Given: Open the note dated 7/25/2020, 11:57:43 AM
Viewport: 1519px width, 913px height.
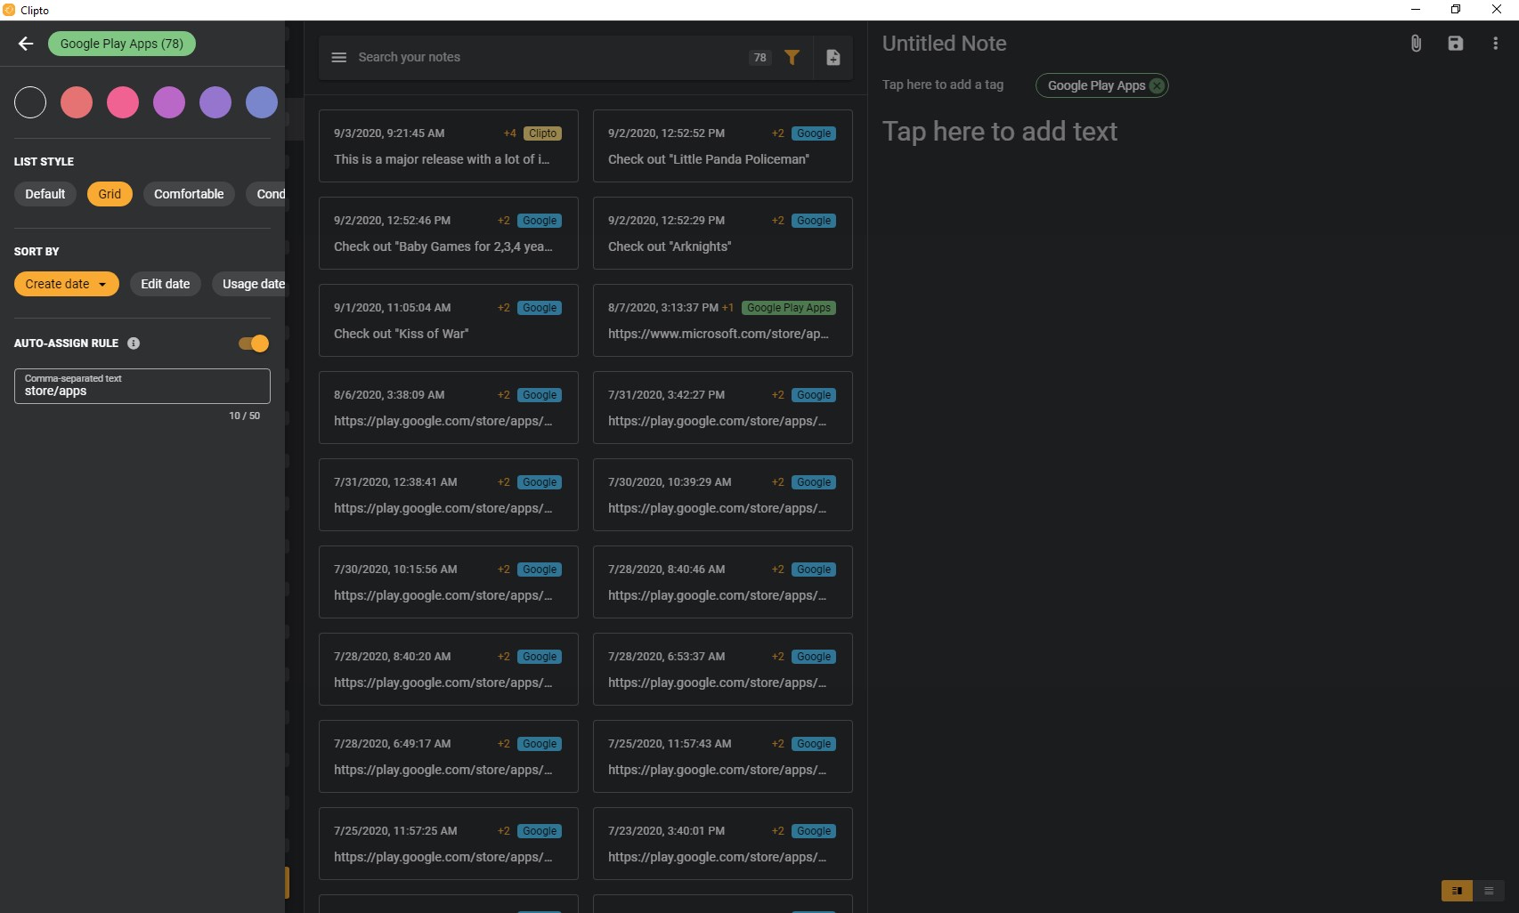Looking at the screenshot, I should pyautogui.click(x=723, y=756).
